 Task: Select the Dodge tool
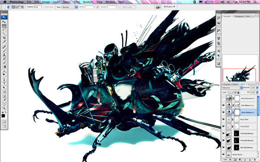click(x=4, y=75)
